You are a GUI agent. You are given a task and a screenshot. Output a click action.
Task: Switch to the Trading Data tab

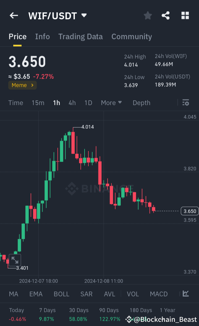click(80, 36)
